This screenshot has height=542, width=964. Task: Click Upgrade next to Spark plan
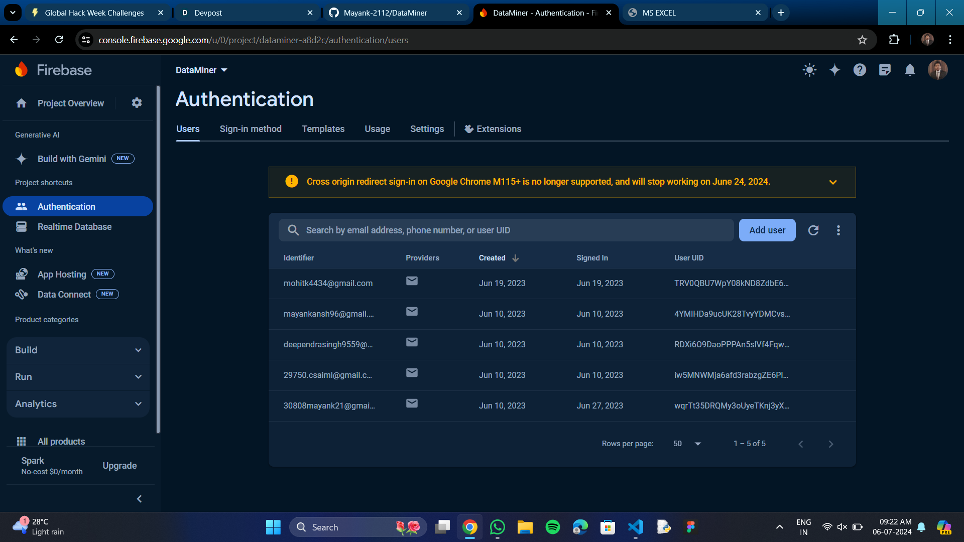tap(119, 466)
